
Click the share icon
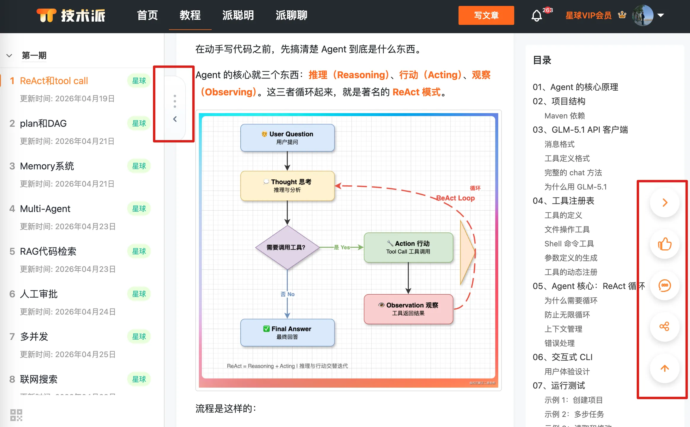point(665,327)
